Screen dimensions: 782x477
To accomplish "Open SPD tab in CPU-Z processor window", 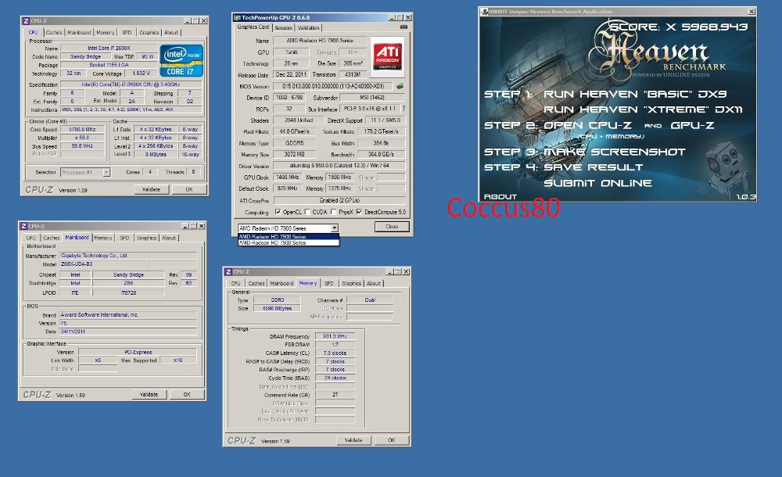I will point(127,32).
